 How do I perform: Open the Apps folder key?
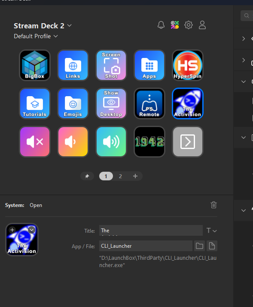(x=149, y=65)
